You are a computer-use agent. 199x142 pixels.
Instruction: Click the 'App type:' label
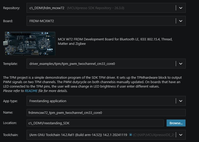point(10,101)
